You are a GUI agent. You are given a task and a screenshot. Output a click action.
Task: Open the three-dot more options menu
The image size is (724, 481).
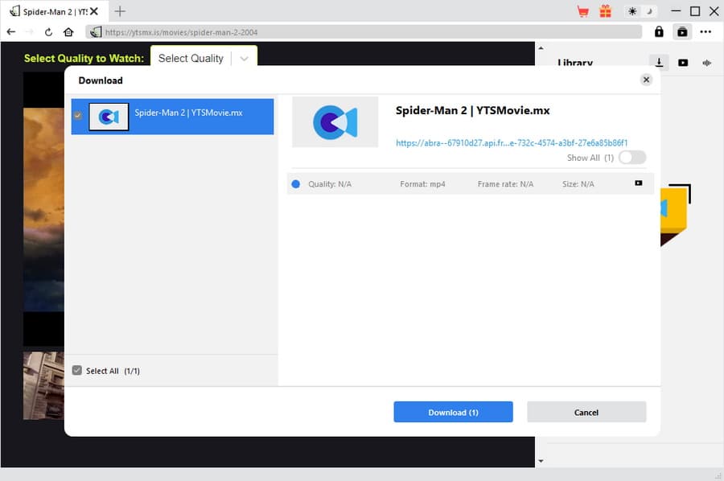(x=705, y=32)
